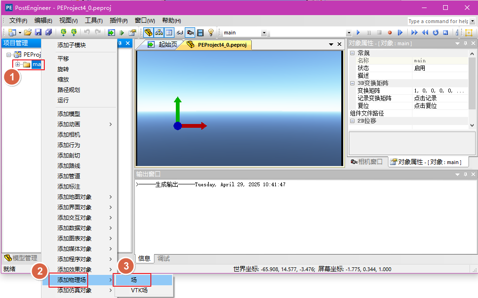478x298 pixels.
Task: Click the film strip toolbar icon
Action: click(x=200, y=33)
